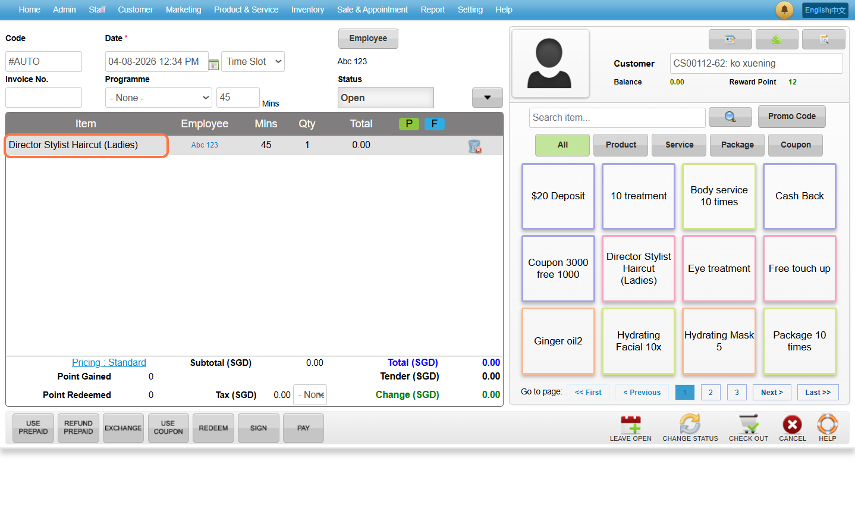Add the Hydrating Facial 10x tile

pos(639,341)
